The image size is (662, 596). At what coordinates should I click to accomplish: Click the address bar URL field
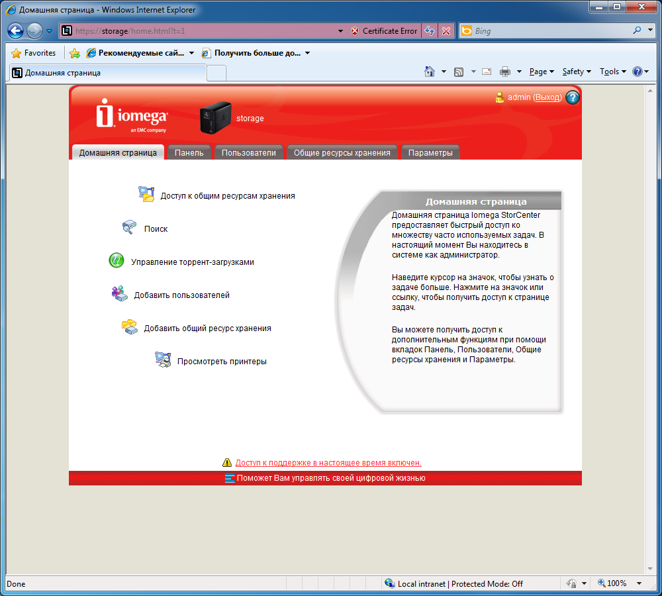pos(205,31)
